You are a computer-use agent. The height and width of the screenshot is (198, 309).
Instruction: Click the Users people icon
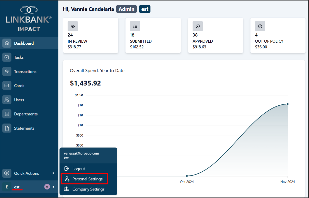pos(7,100)
